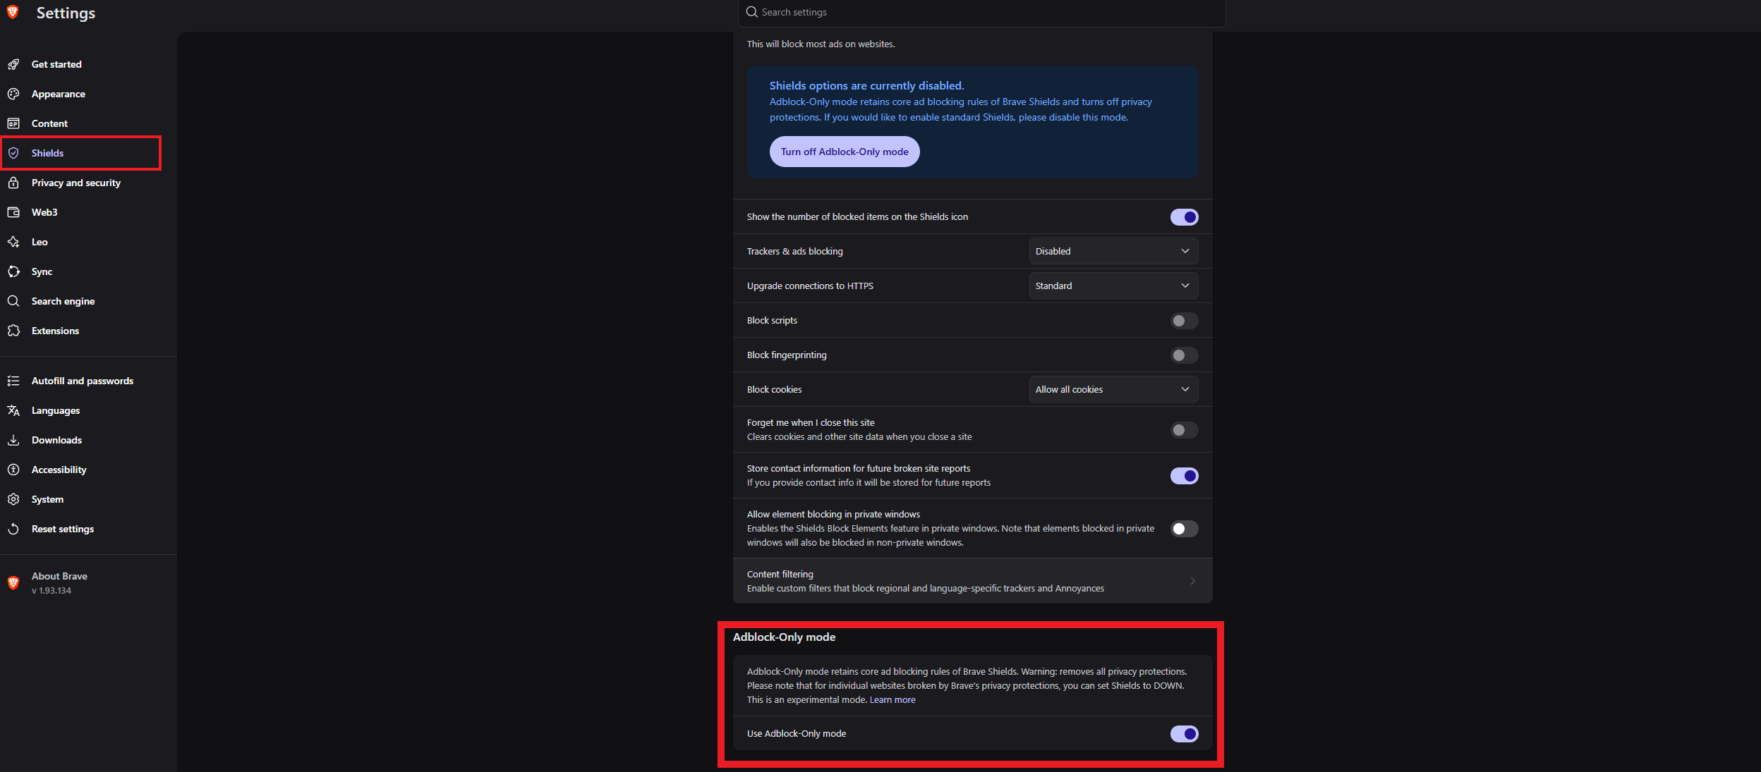Open the Search engine settings section

63,301
